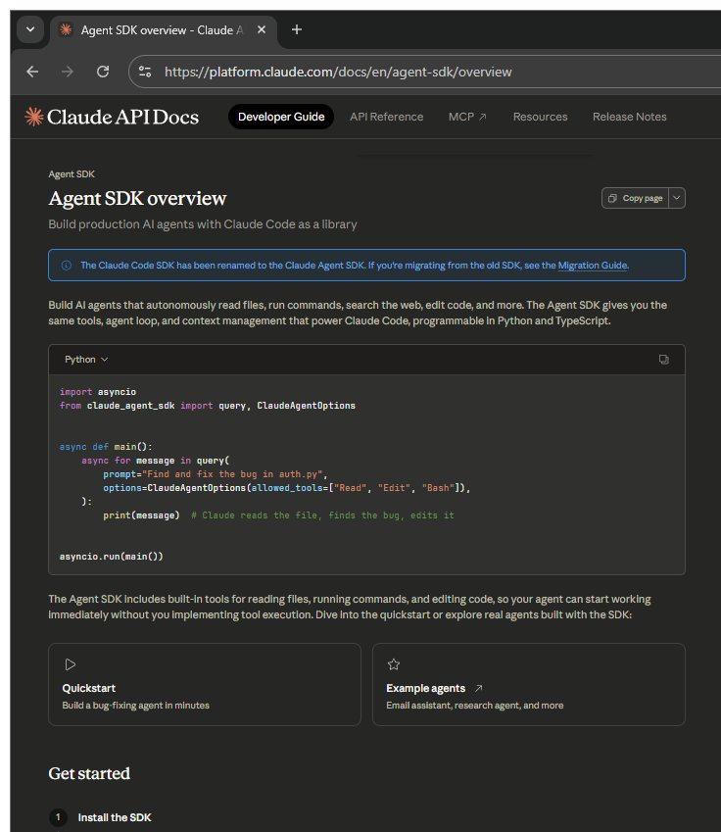The width and height of the screenshot is (721, 832).
Task: Click the Quickstart play icon
Action: [70, 664]
